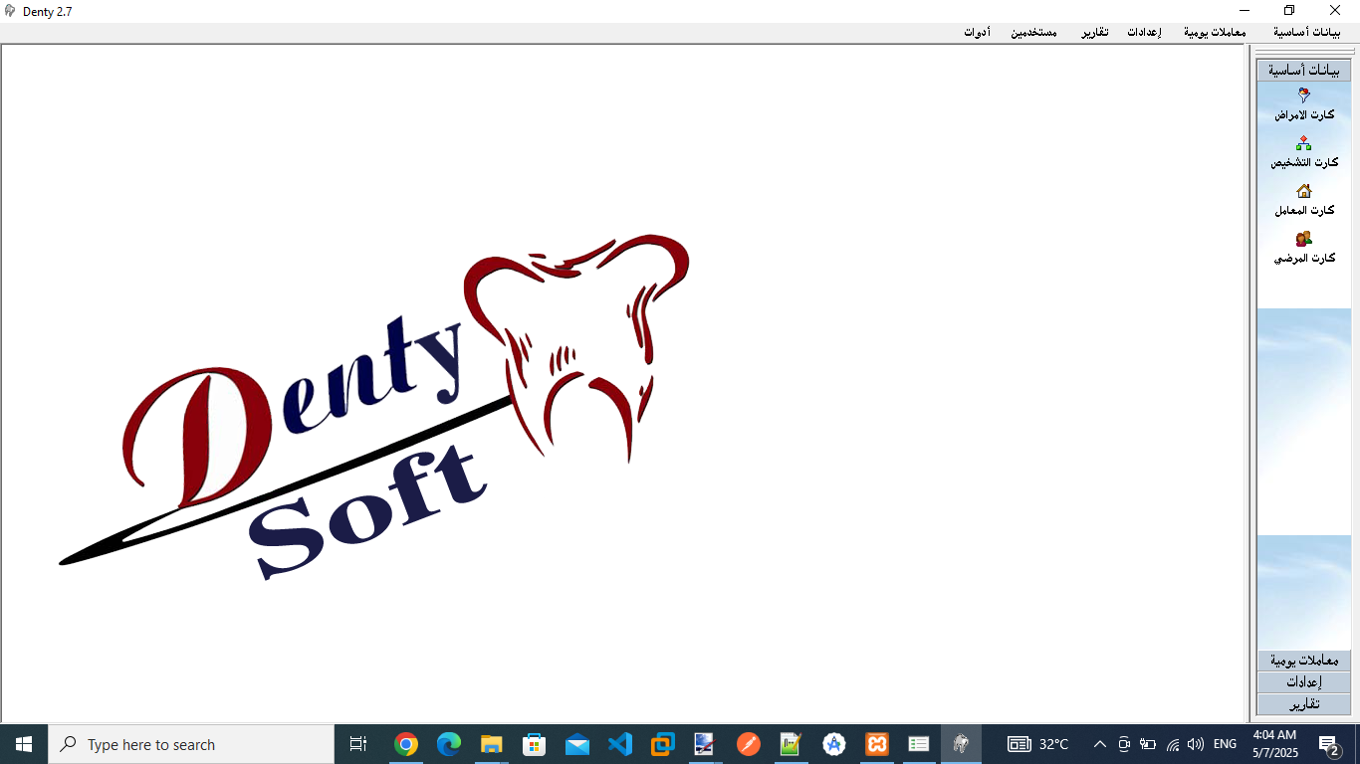Open the كارت المرضي (Patients card) icon
Image resolution: width=1360 pixels, height=764 pixels.
click(1303, 239)
